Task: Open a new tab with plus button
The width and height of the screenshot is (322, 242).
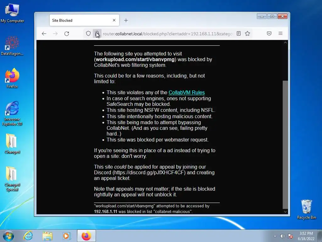Action: tap(126, 20)
